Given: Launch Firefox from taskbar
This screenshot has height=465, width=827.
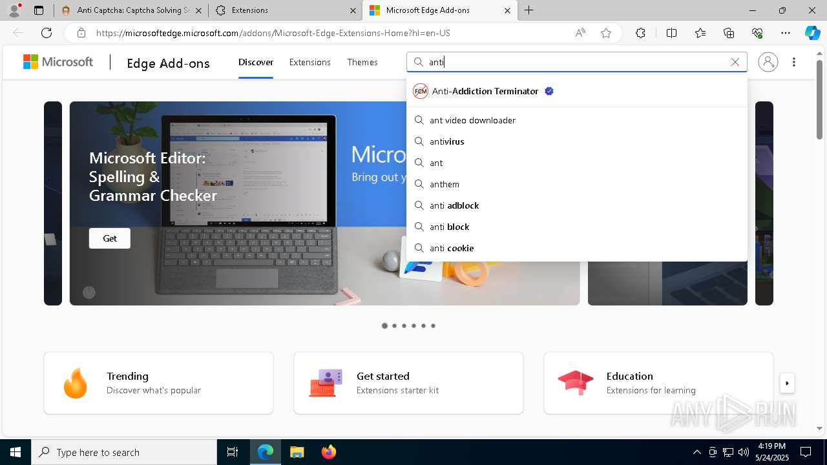Looking at the screenshot, I should click(x=329, y=452).
